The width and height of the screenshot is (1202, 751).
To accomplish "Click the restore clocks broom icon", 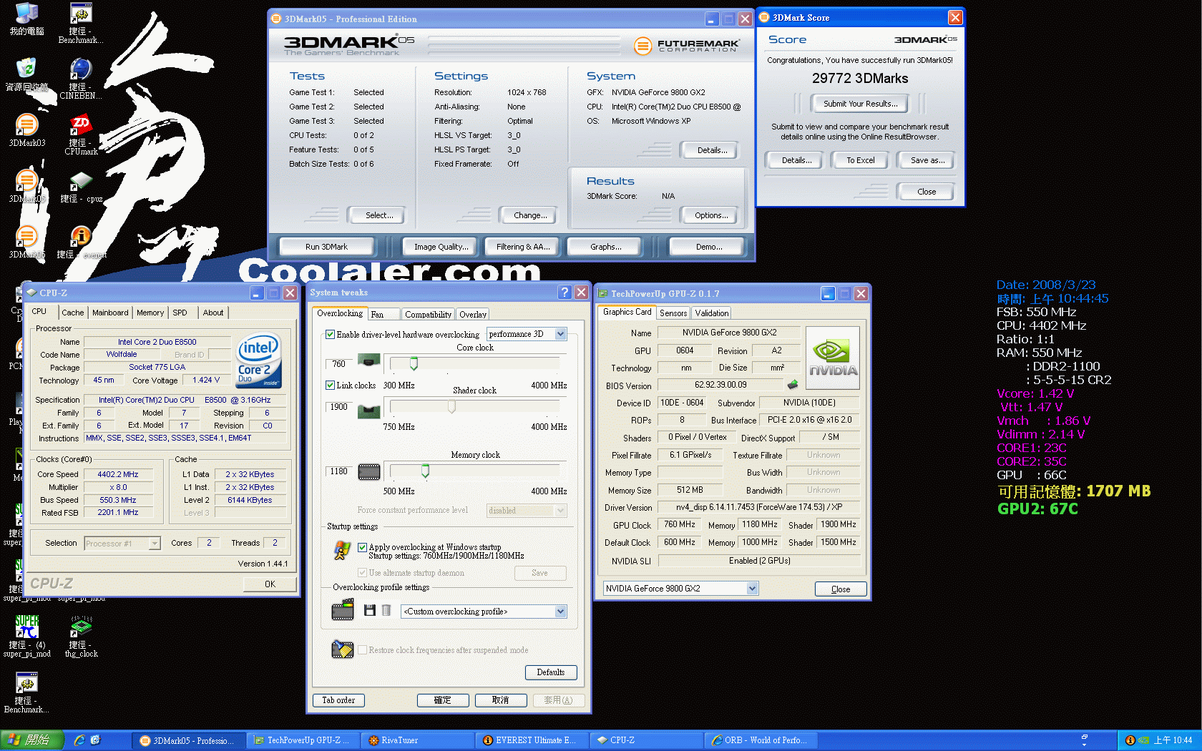I will pos(343,649).
